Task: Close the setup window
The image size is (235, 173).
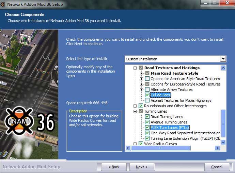Action: tap(227, 3)
